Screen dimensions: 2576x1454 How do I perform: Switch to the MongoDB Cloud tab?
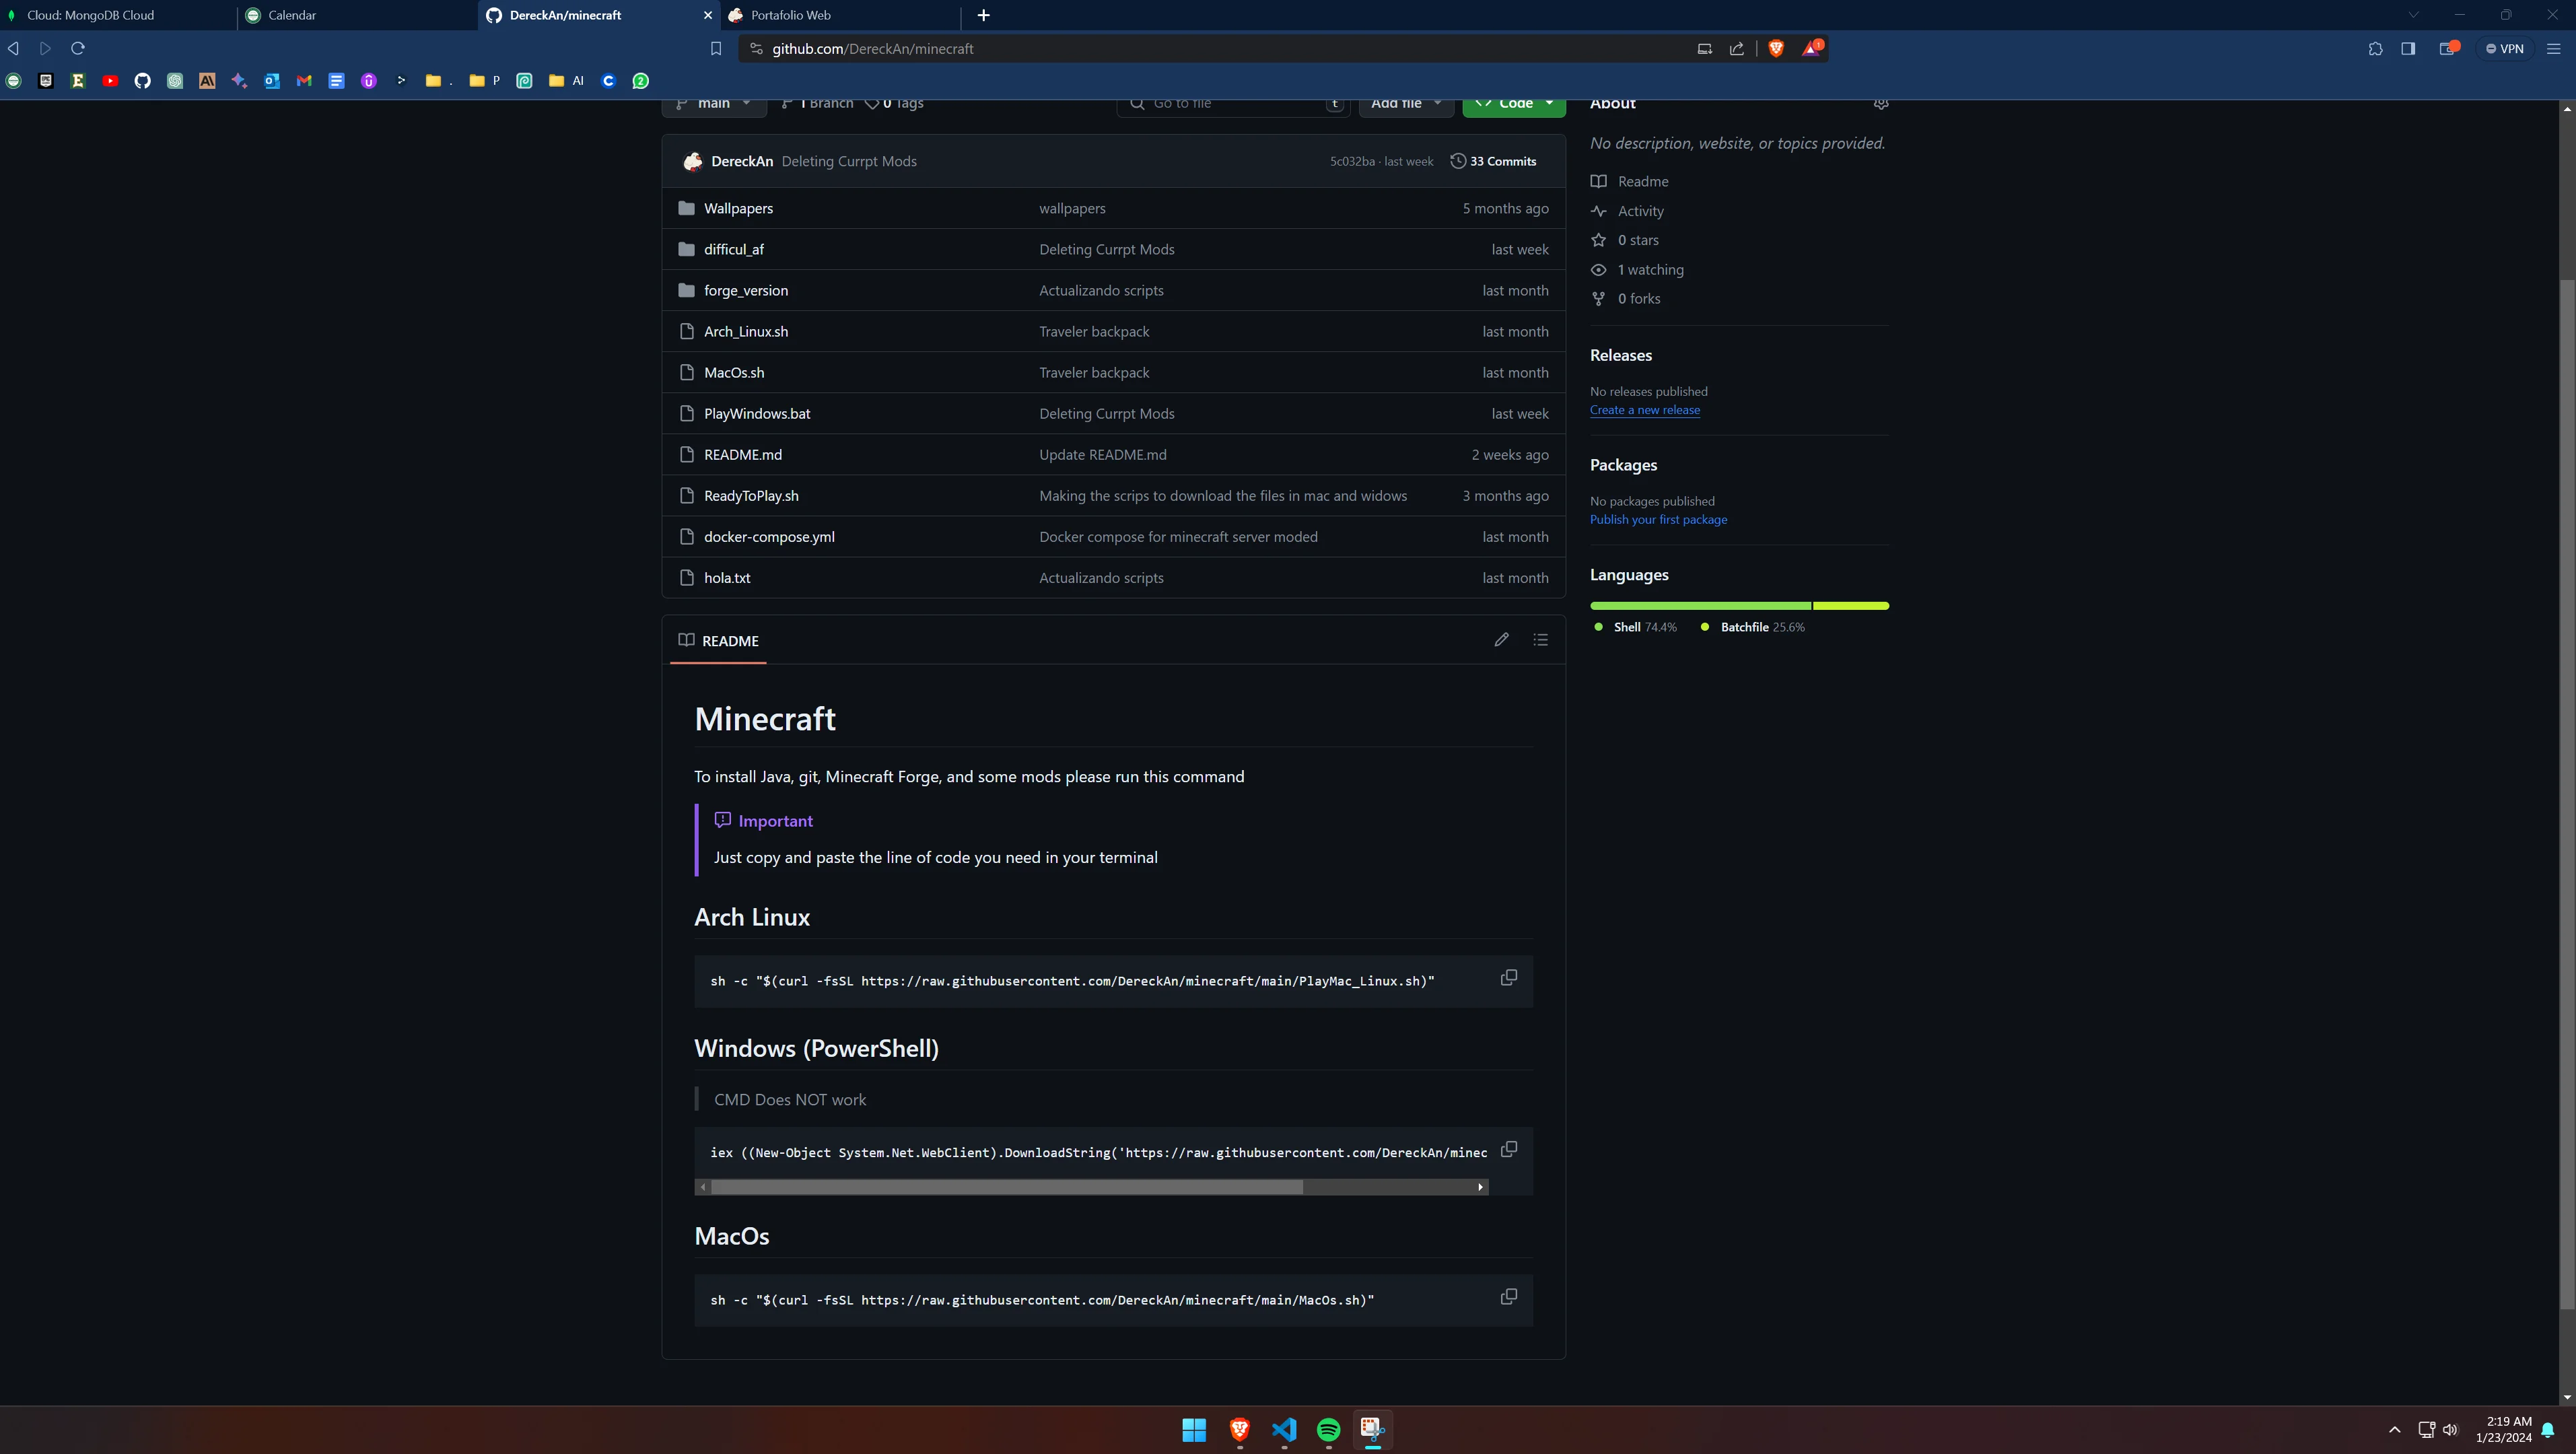click(x=118, y=15)
